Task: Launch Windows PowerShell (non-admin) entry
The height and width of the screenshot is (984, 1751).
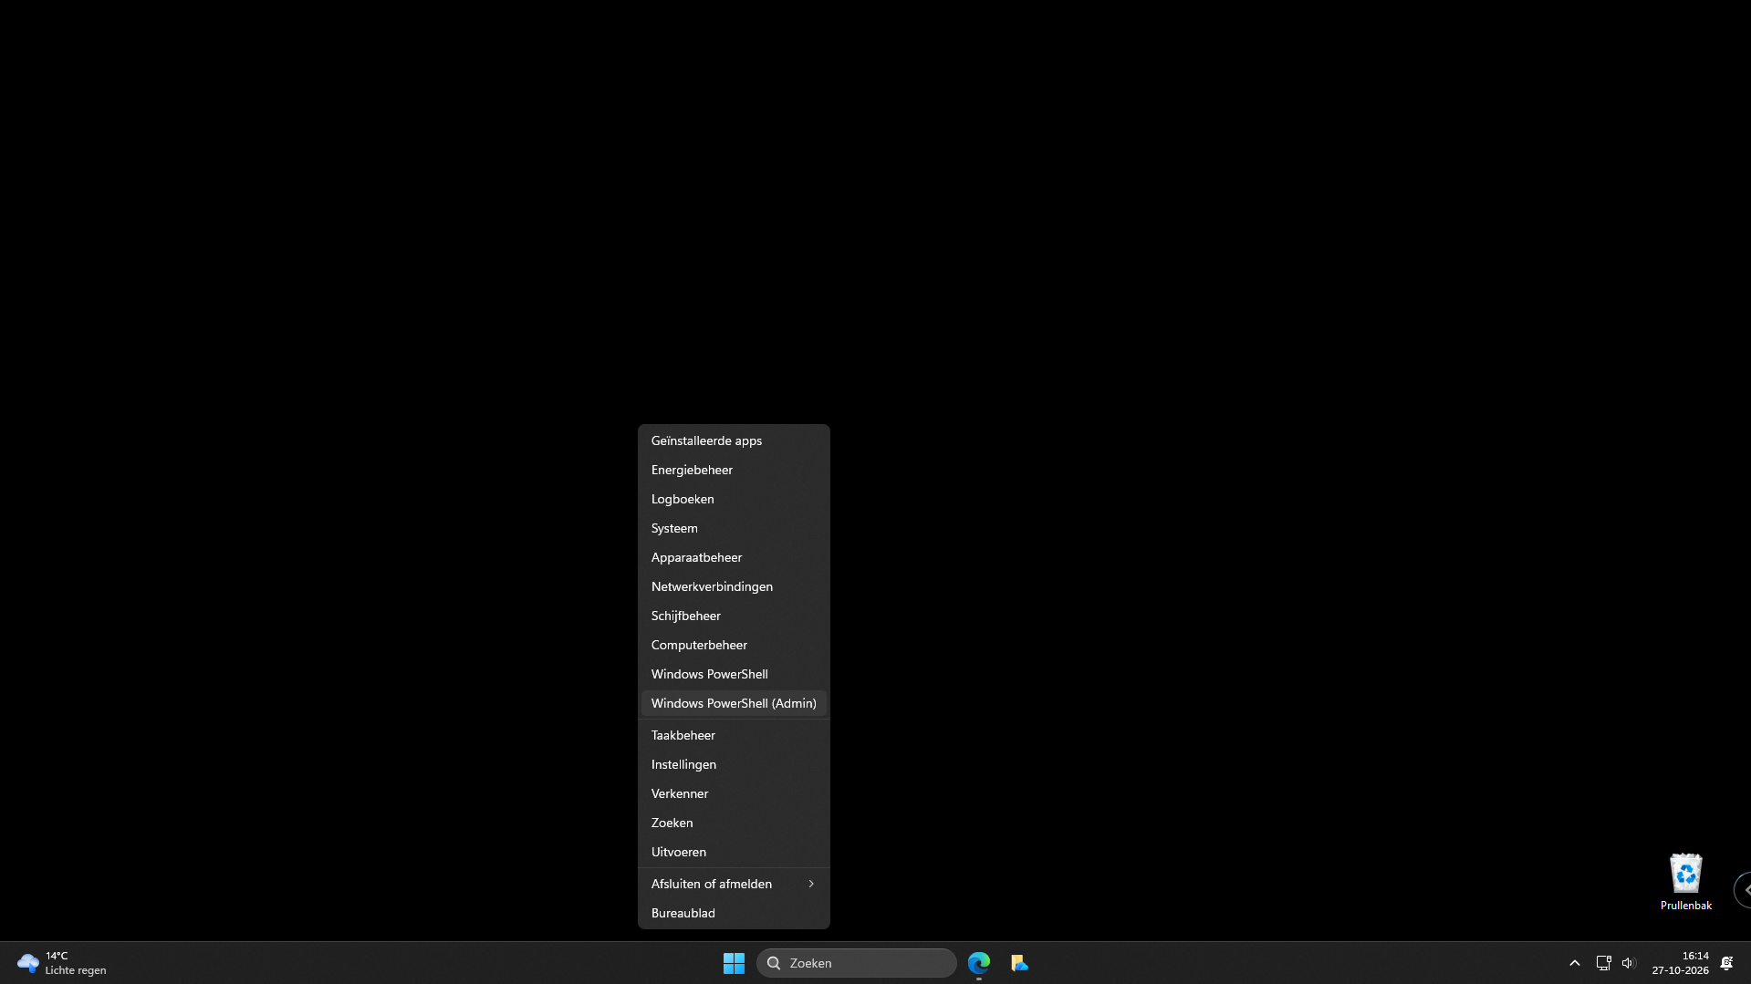Action: tap(734, 674)
